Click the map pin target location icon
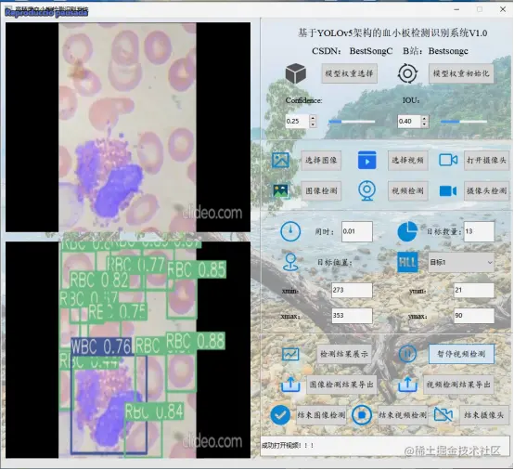This screenshot has width=514, height=470. click(290, 262)
